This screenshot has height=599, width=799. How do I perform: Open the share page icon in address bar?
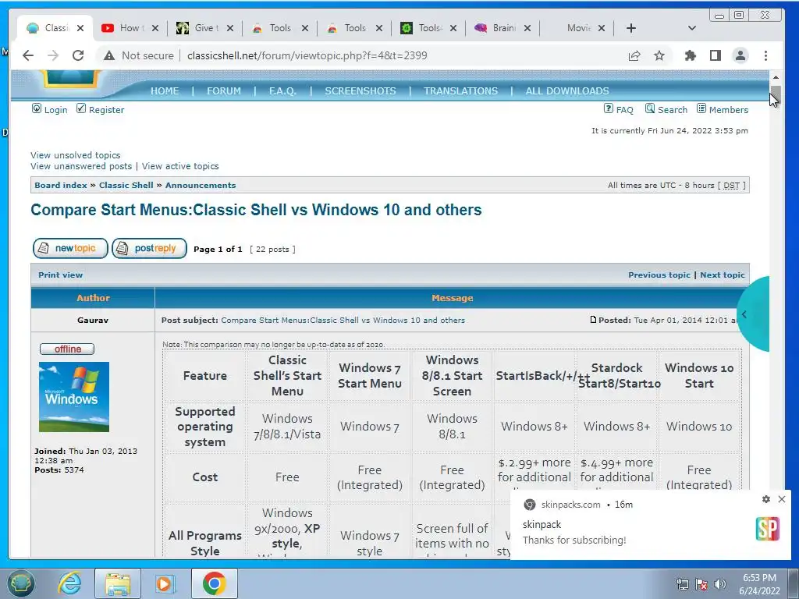tap(634, 55)
